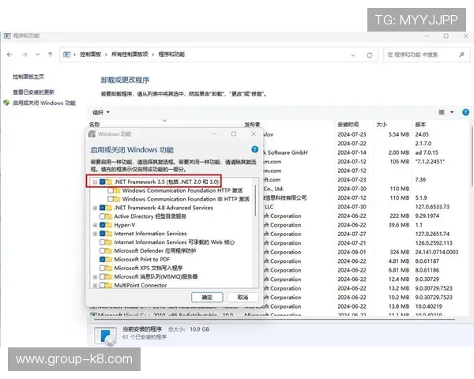Check Active Directory 轻型目录服务 checkbox

[102, 216]
